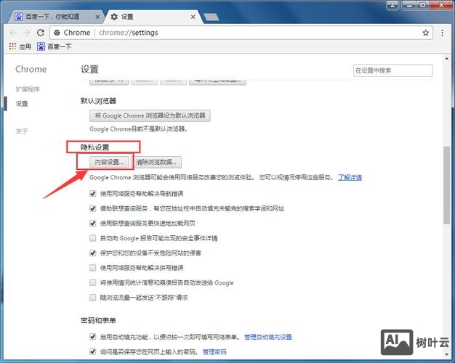Click Google Chrome目前不是默认浏览器 text
Screen dimensions: 455x363
(138, 129)
